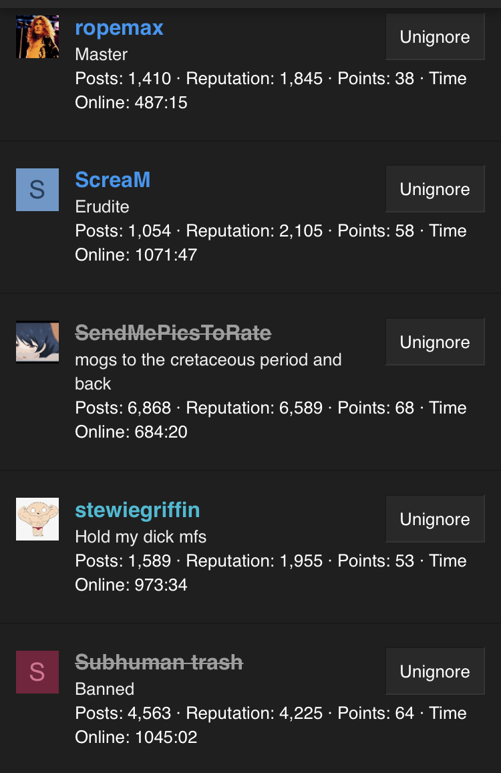501x773 pixels.
Task: Open banned Subhuman trash username
Action: 159,663
